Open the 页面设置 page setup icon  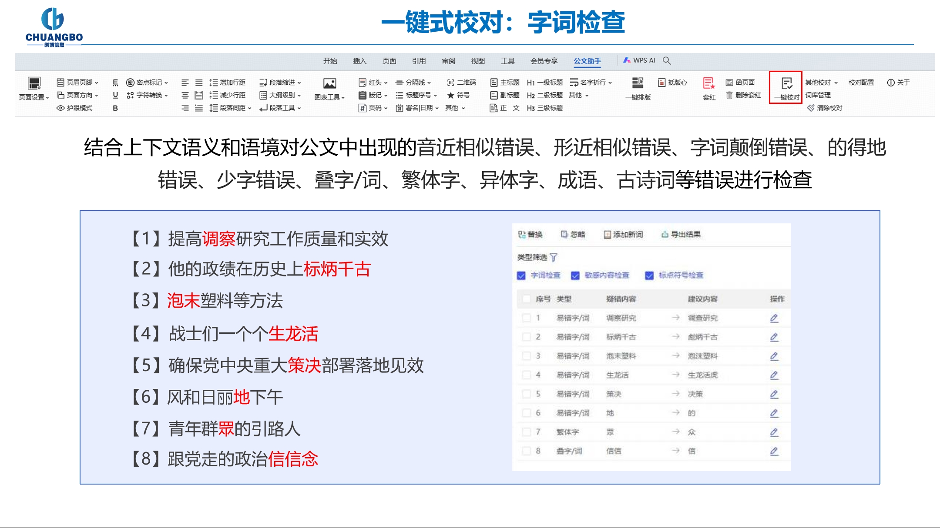[x=34, y=83]
